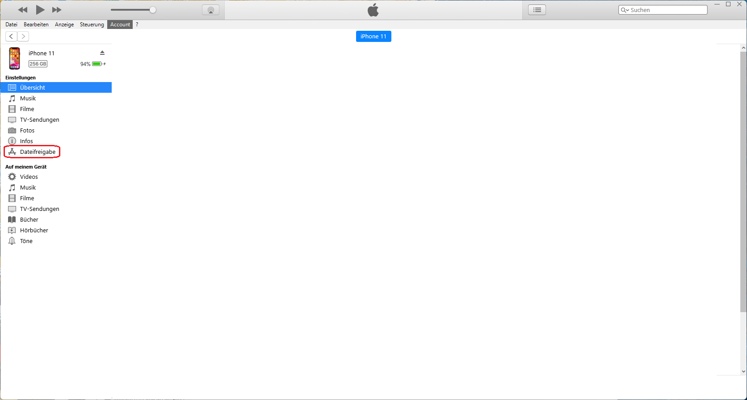Click the Einstellungen section header
Viewport: 747px width, 400px height.
pyautogui.click(x=21, y=78)
